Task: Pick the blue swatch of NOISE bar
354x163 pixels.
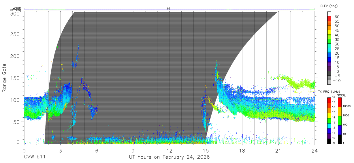Action: [340, 130]
